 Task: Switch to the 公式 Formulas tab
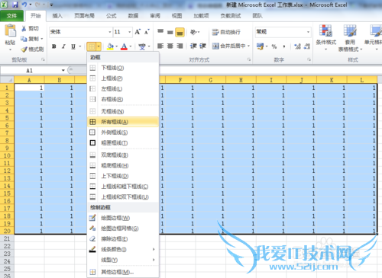tap(112, 16)
